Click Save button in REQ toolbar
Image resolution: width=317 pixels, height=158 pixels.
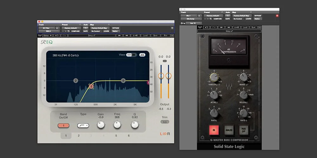155,35
